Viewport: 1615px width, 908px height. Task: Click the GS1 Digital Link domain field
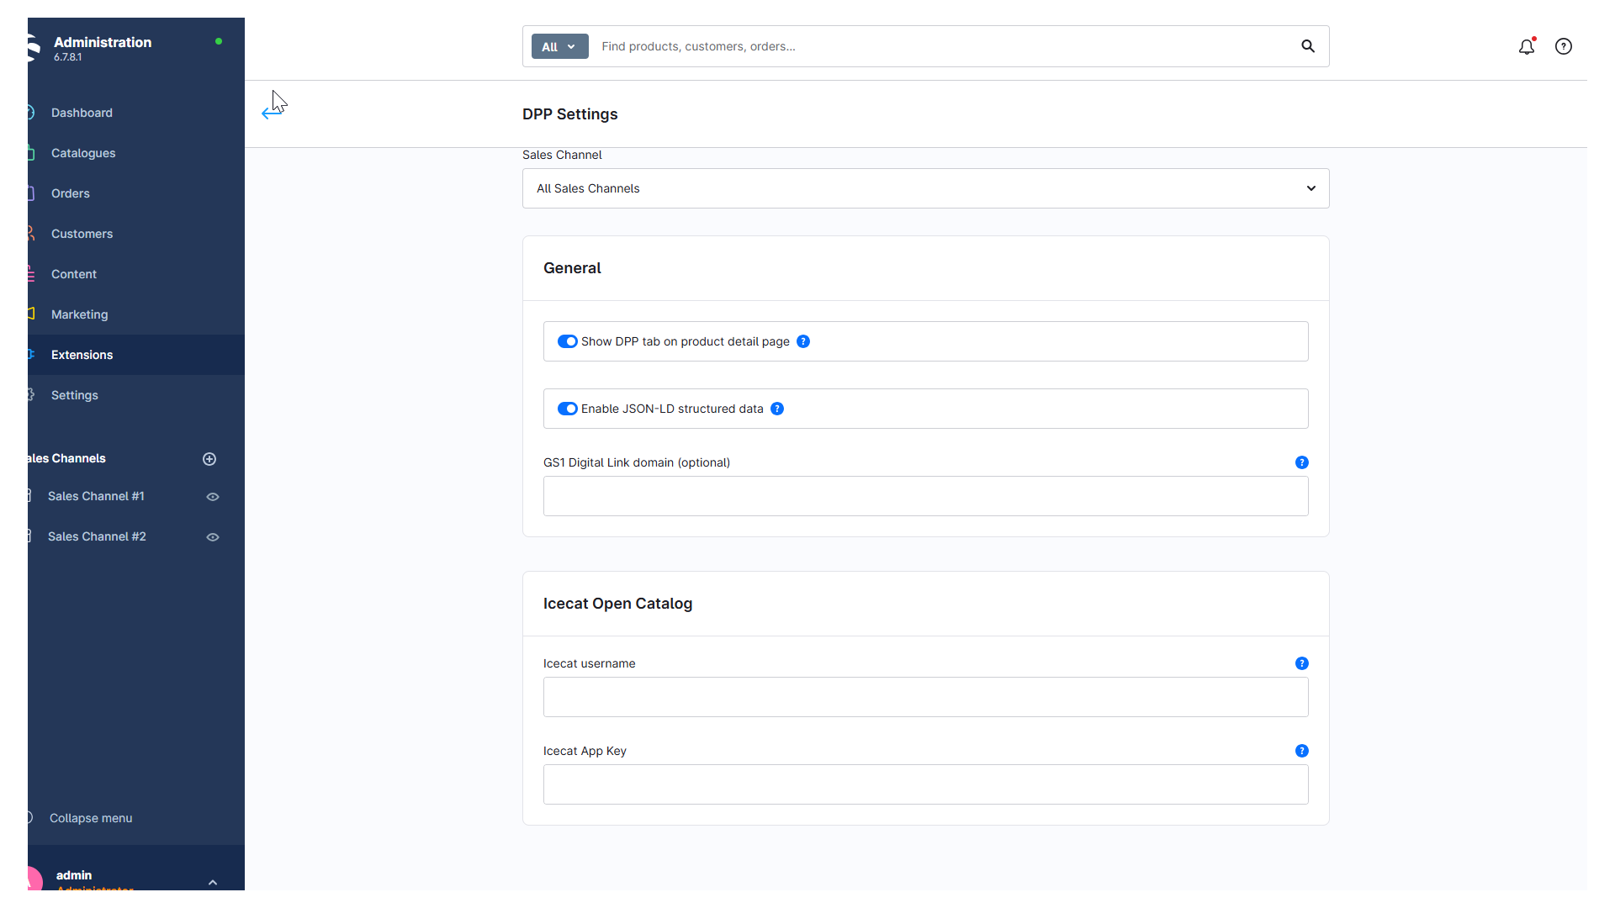click(925, 496)
